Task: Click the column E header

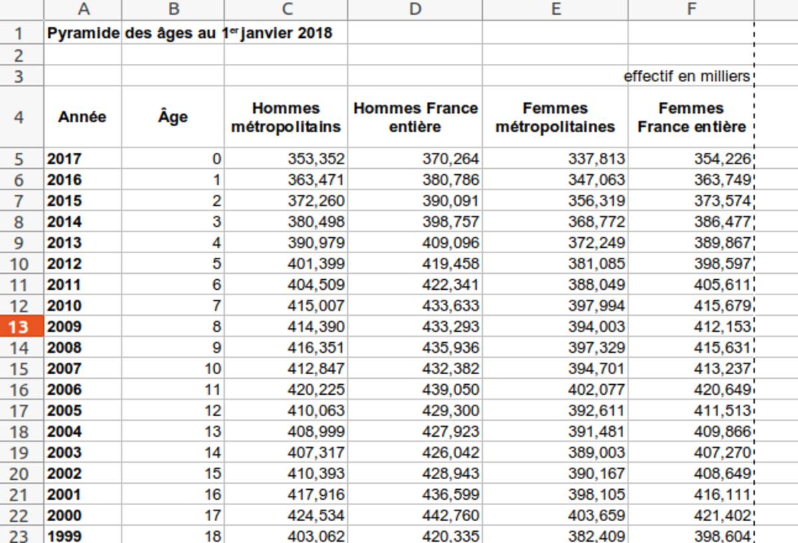Action: [x=555, y=9]
